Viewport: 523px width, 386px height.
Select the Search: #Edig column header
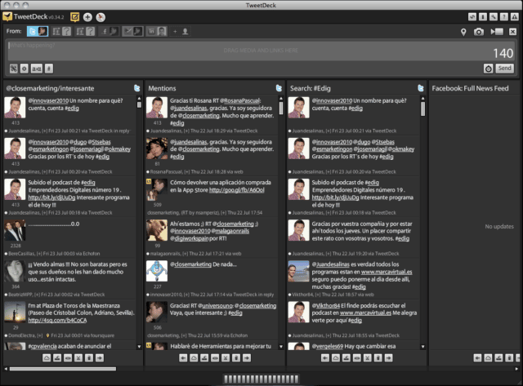click(311, 88)
